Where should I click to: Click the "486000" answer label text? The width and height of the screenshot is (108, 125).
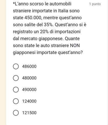(29, 67)
